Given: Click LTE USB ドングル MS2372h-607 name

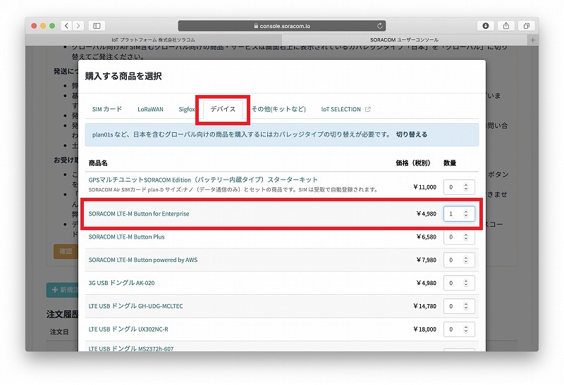Looking at the screenshot, I should [x=131, y=348].
